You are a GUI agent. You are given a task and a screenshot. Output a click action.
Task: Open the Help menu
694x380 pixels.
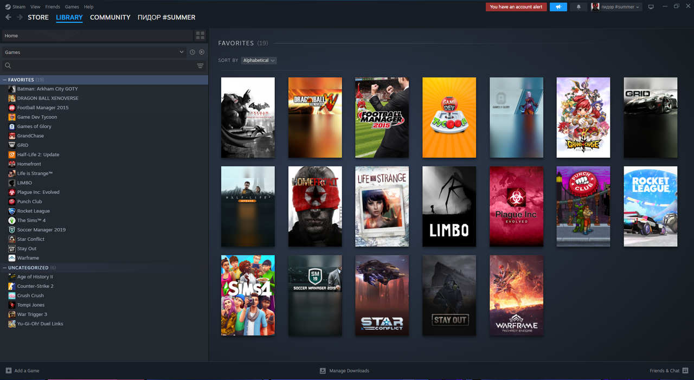pos(89,7)
